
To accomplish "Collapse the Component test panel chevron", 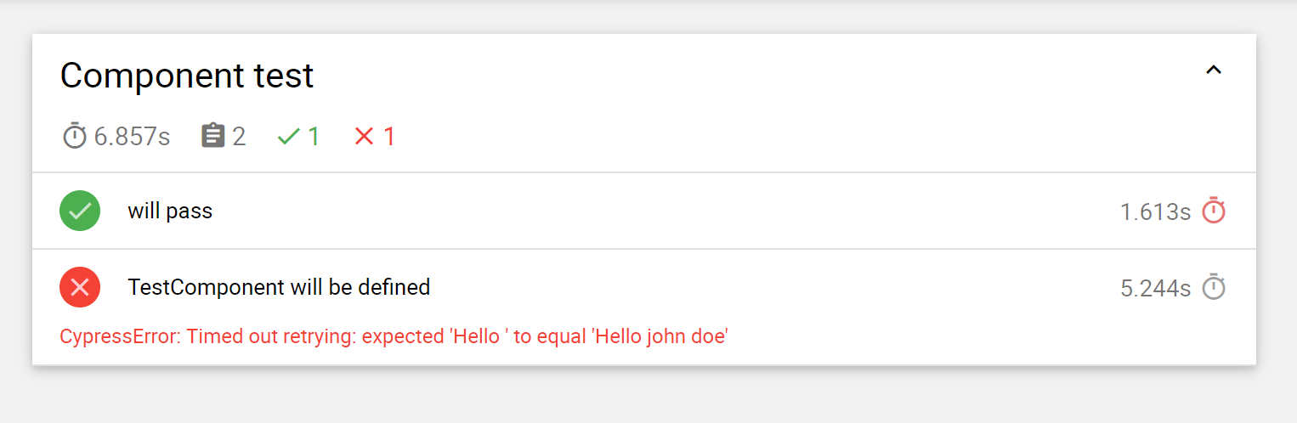I will point(1214,71).
